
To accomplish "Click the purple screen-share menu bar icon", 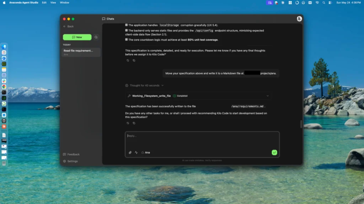I will click(269, 2).
